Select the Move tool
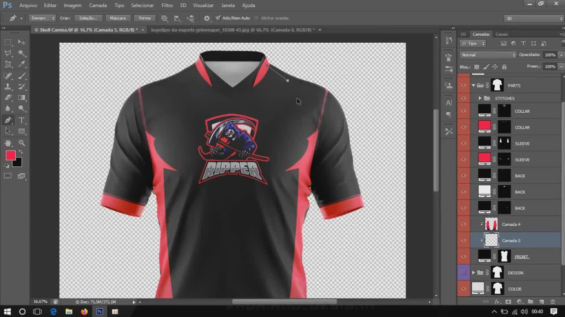This screenshot has width=565, height=317. click(22, 42)
